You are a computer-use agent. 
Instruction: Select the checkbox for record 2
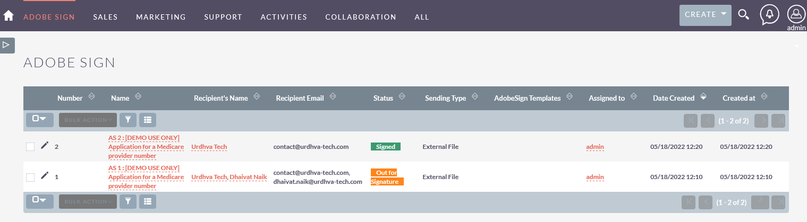coord(30,147)
